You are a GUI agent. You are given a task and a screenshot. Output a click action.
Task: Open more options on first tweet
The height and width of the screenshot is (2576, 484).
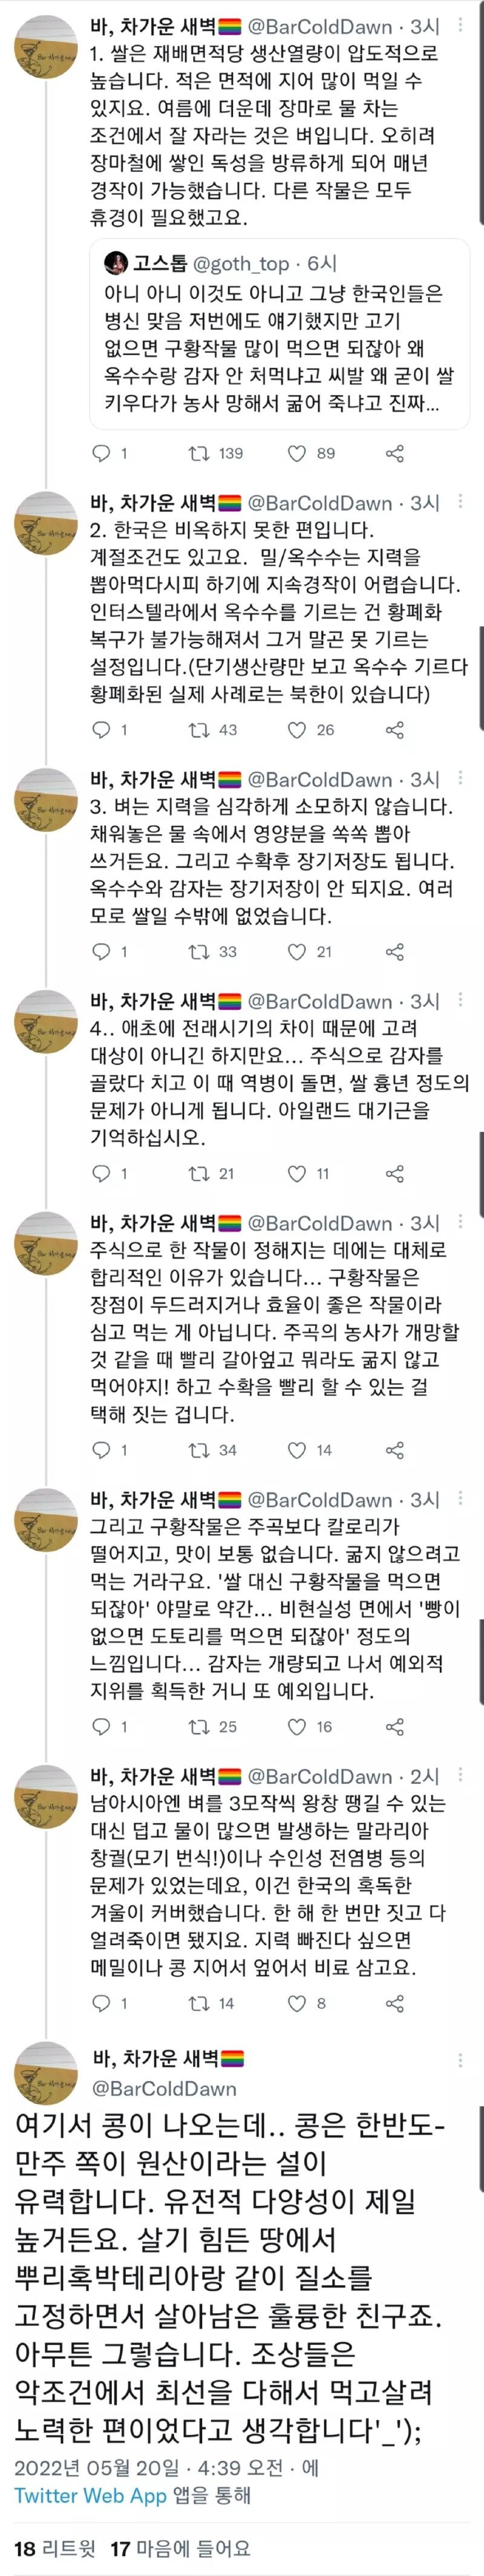coord(460,26)
